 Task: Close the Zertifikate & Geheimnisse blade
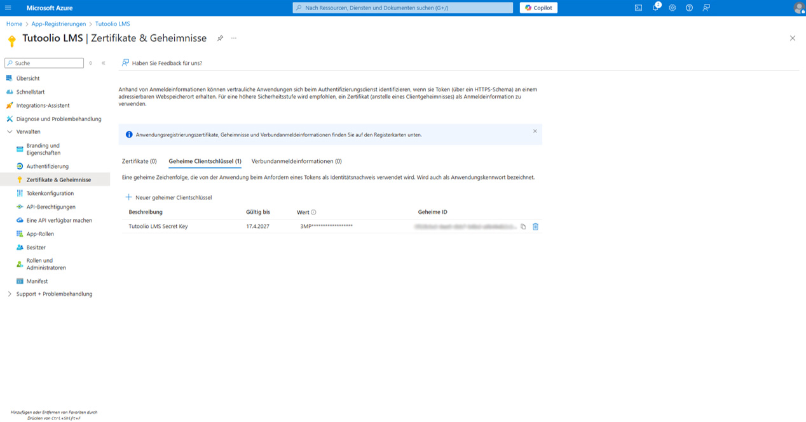click(793, 38)
